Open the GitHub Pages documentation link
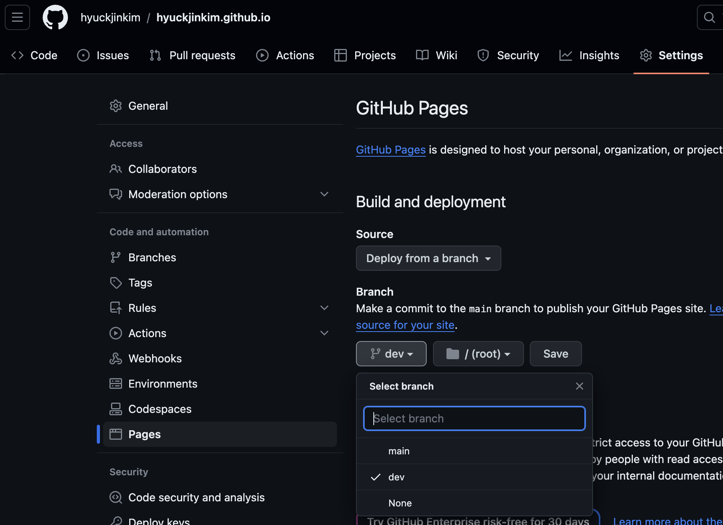The image size is (723, 525). (x=391, y=150)
